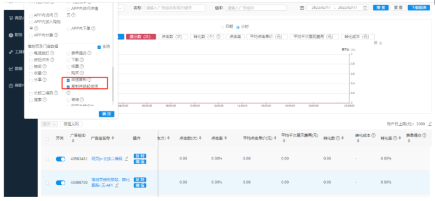
Task: Check the select-all checkbox in table header
Action: coord(47,139)
